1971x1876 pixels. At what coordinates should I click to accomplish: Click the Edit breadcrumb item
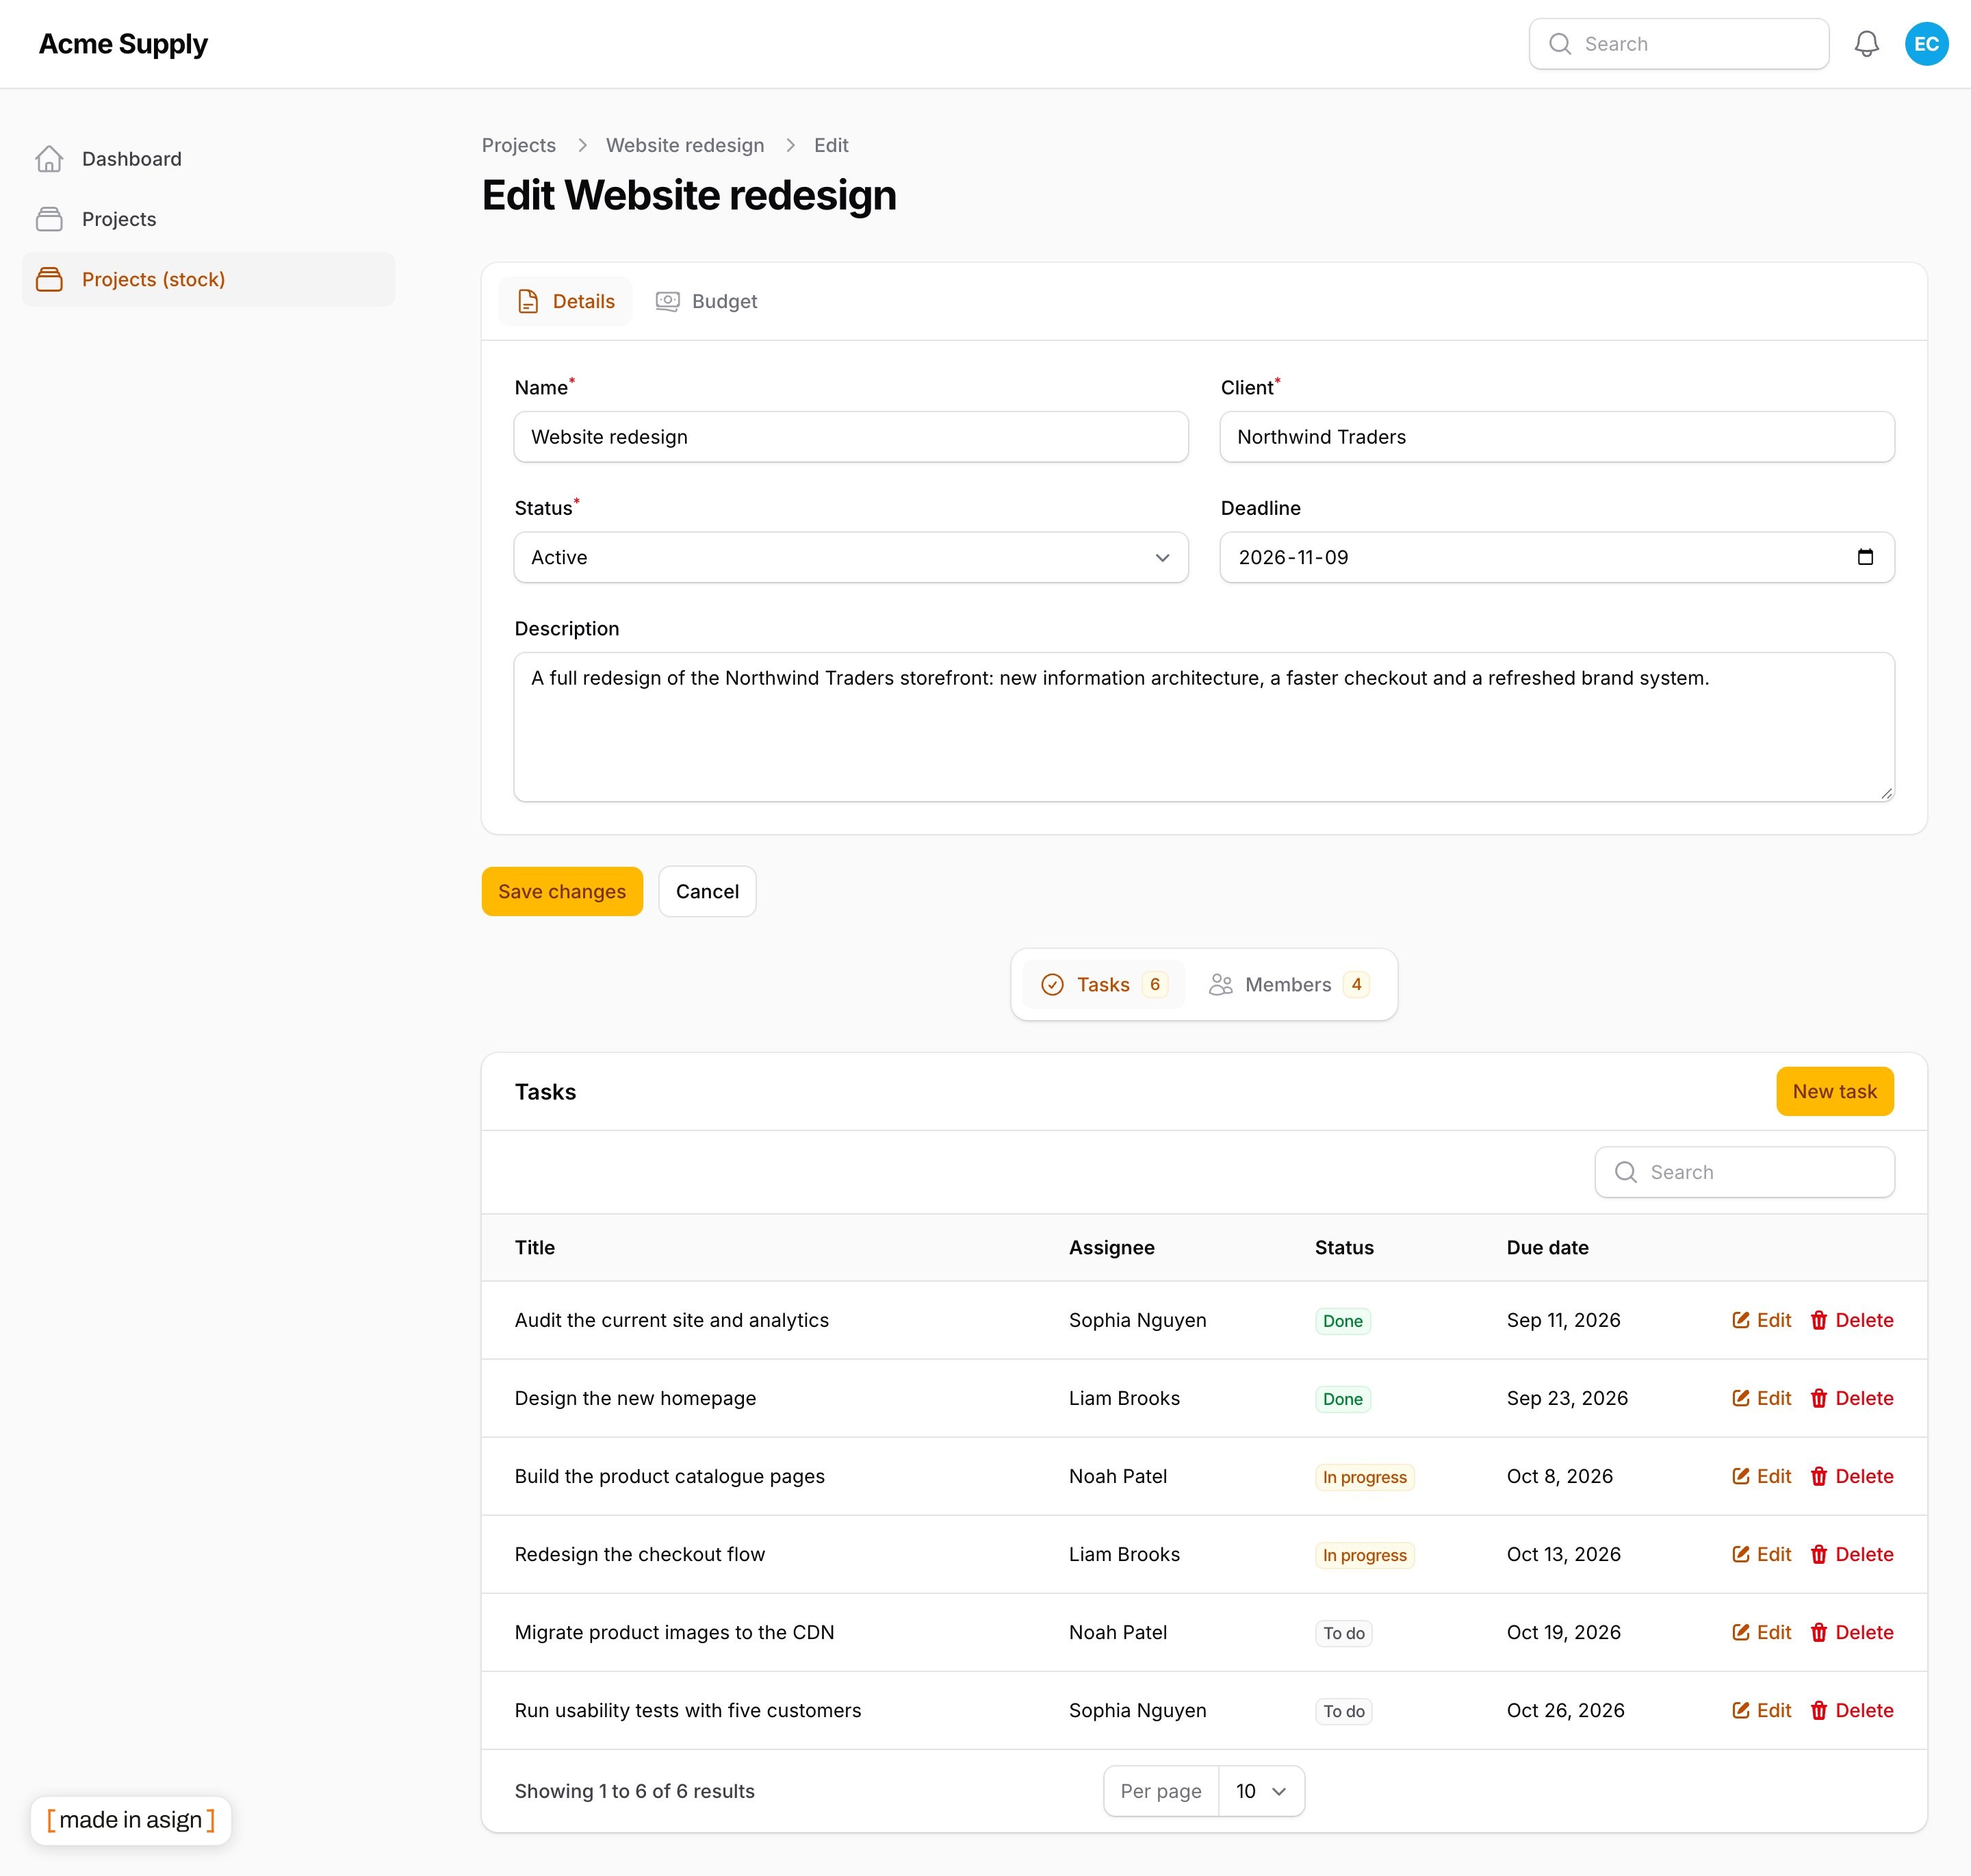(x=831, y=145)
